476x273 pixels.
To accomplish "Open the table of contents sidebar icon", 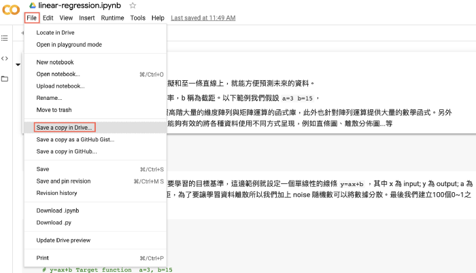I will [5, 38].
